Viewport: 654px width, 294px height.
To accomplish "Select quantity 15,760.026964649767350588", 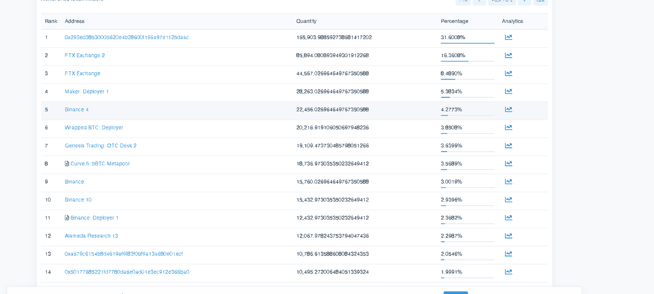I will coord(332,182).
